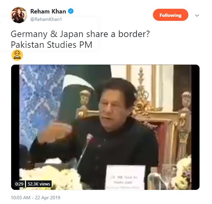Click the weary face emoji

pyautogui.click(x=17, y=55)
